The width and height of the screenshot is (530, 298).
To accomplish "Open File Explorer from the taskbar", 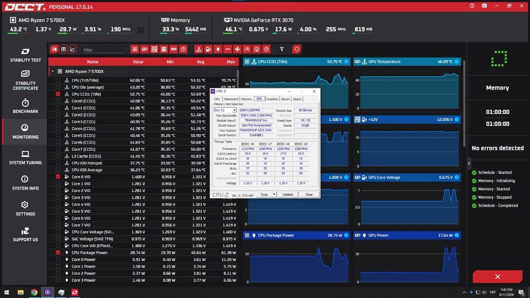I will 21,292.
